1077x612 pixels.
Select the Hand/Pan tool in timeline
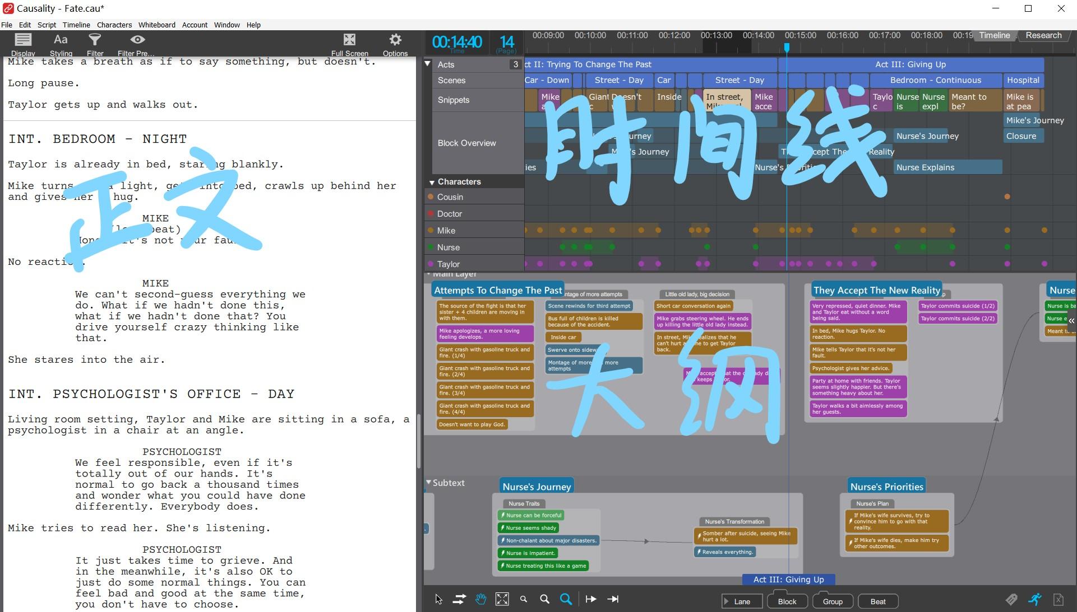[x=480, y=599]
